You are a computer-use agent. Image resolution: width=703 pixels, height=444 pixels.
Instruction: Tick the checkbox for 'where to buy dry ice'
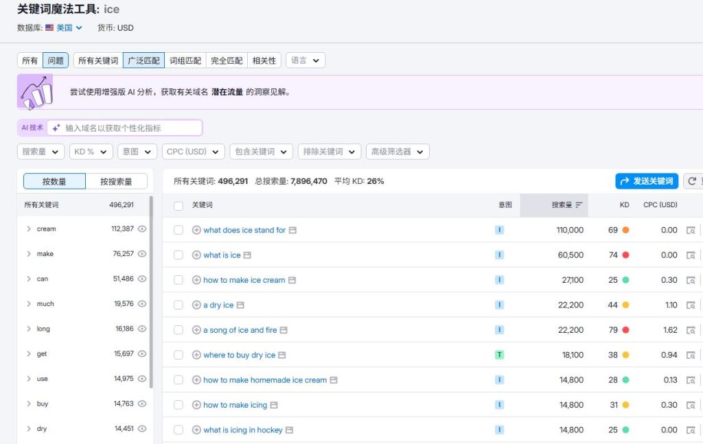(178, 355)
